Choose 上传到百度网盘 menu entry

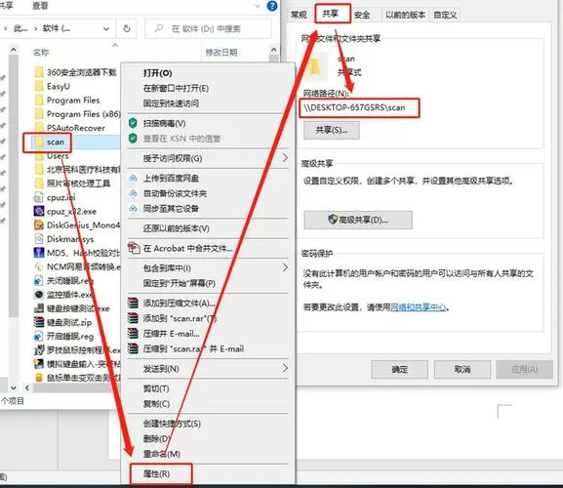(x=171, y=178)
